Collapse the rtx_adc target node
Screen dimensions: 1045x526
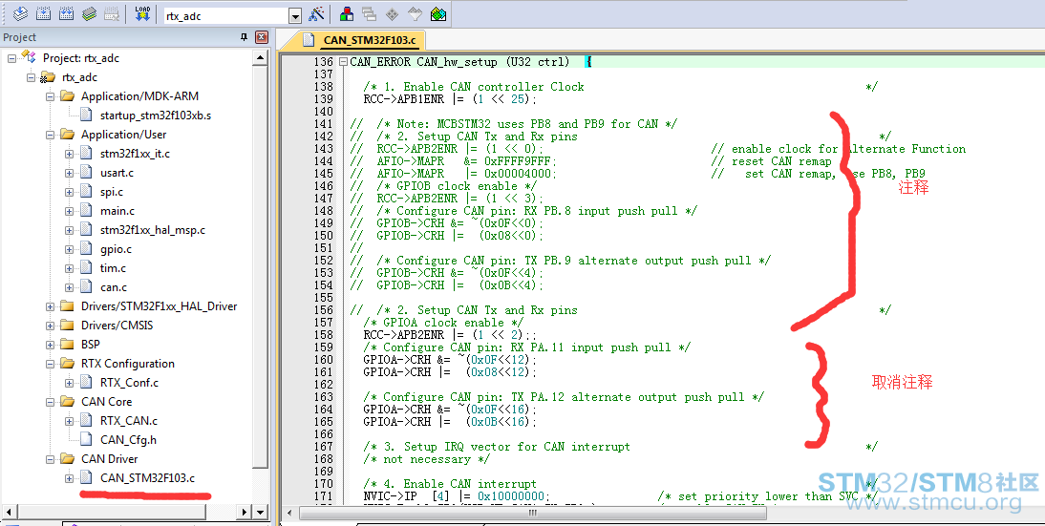pos(31,77)
